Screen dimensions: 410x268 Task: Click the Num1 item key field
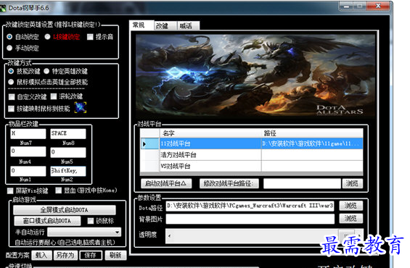(28, 171)
